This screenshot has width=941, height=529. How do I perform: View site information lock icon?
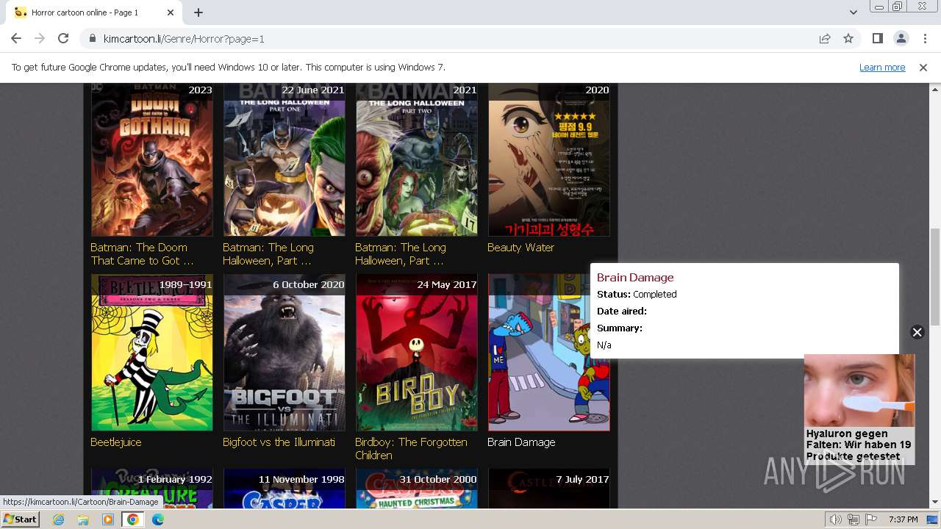click(93, 39)
